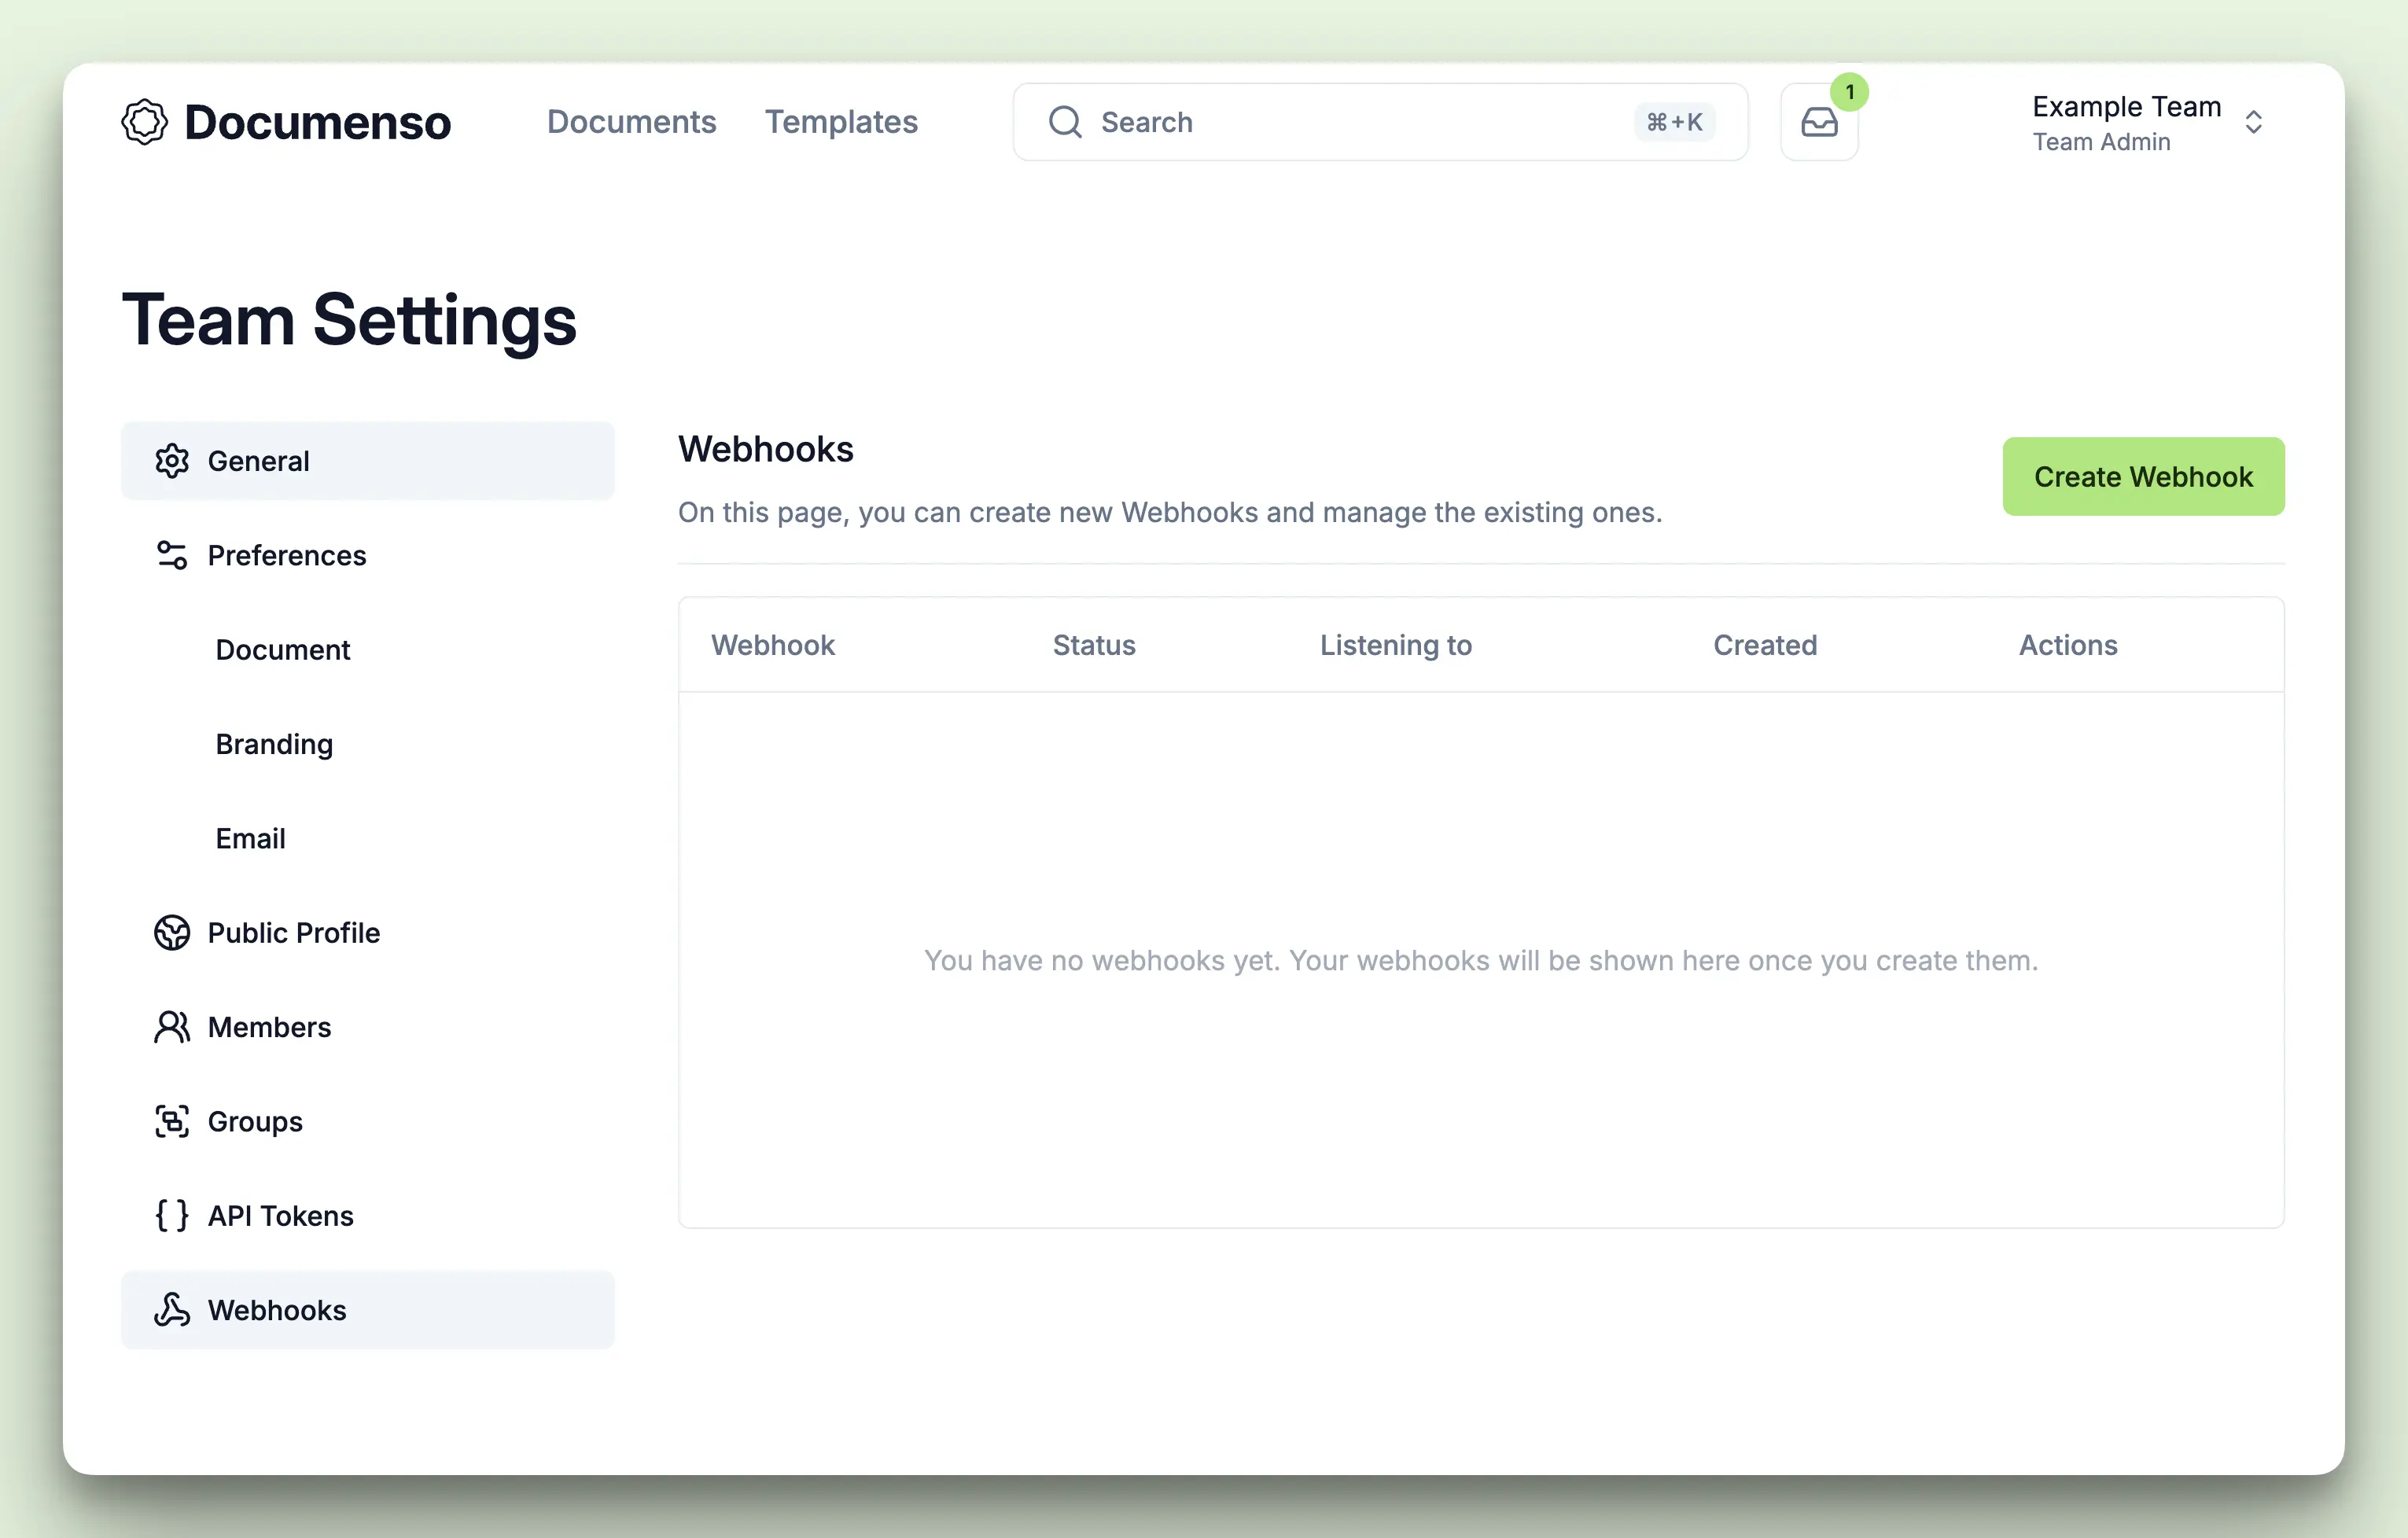The height and width of the screenshot is (1538, 2408).
Task: Open the inbox notifications tray icon
Action: [1818, 122]
